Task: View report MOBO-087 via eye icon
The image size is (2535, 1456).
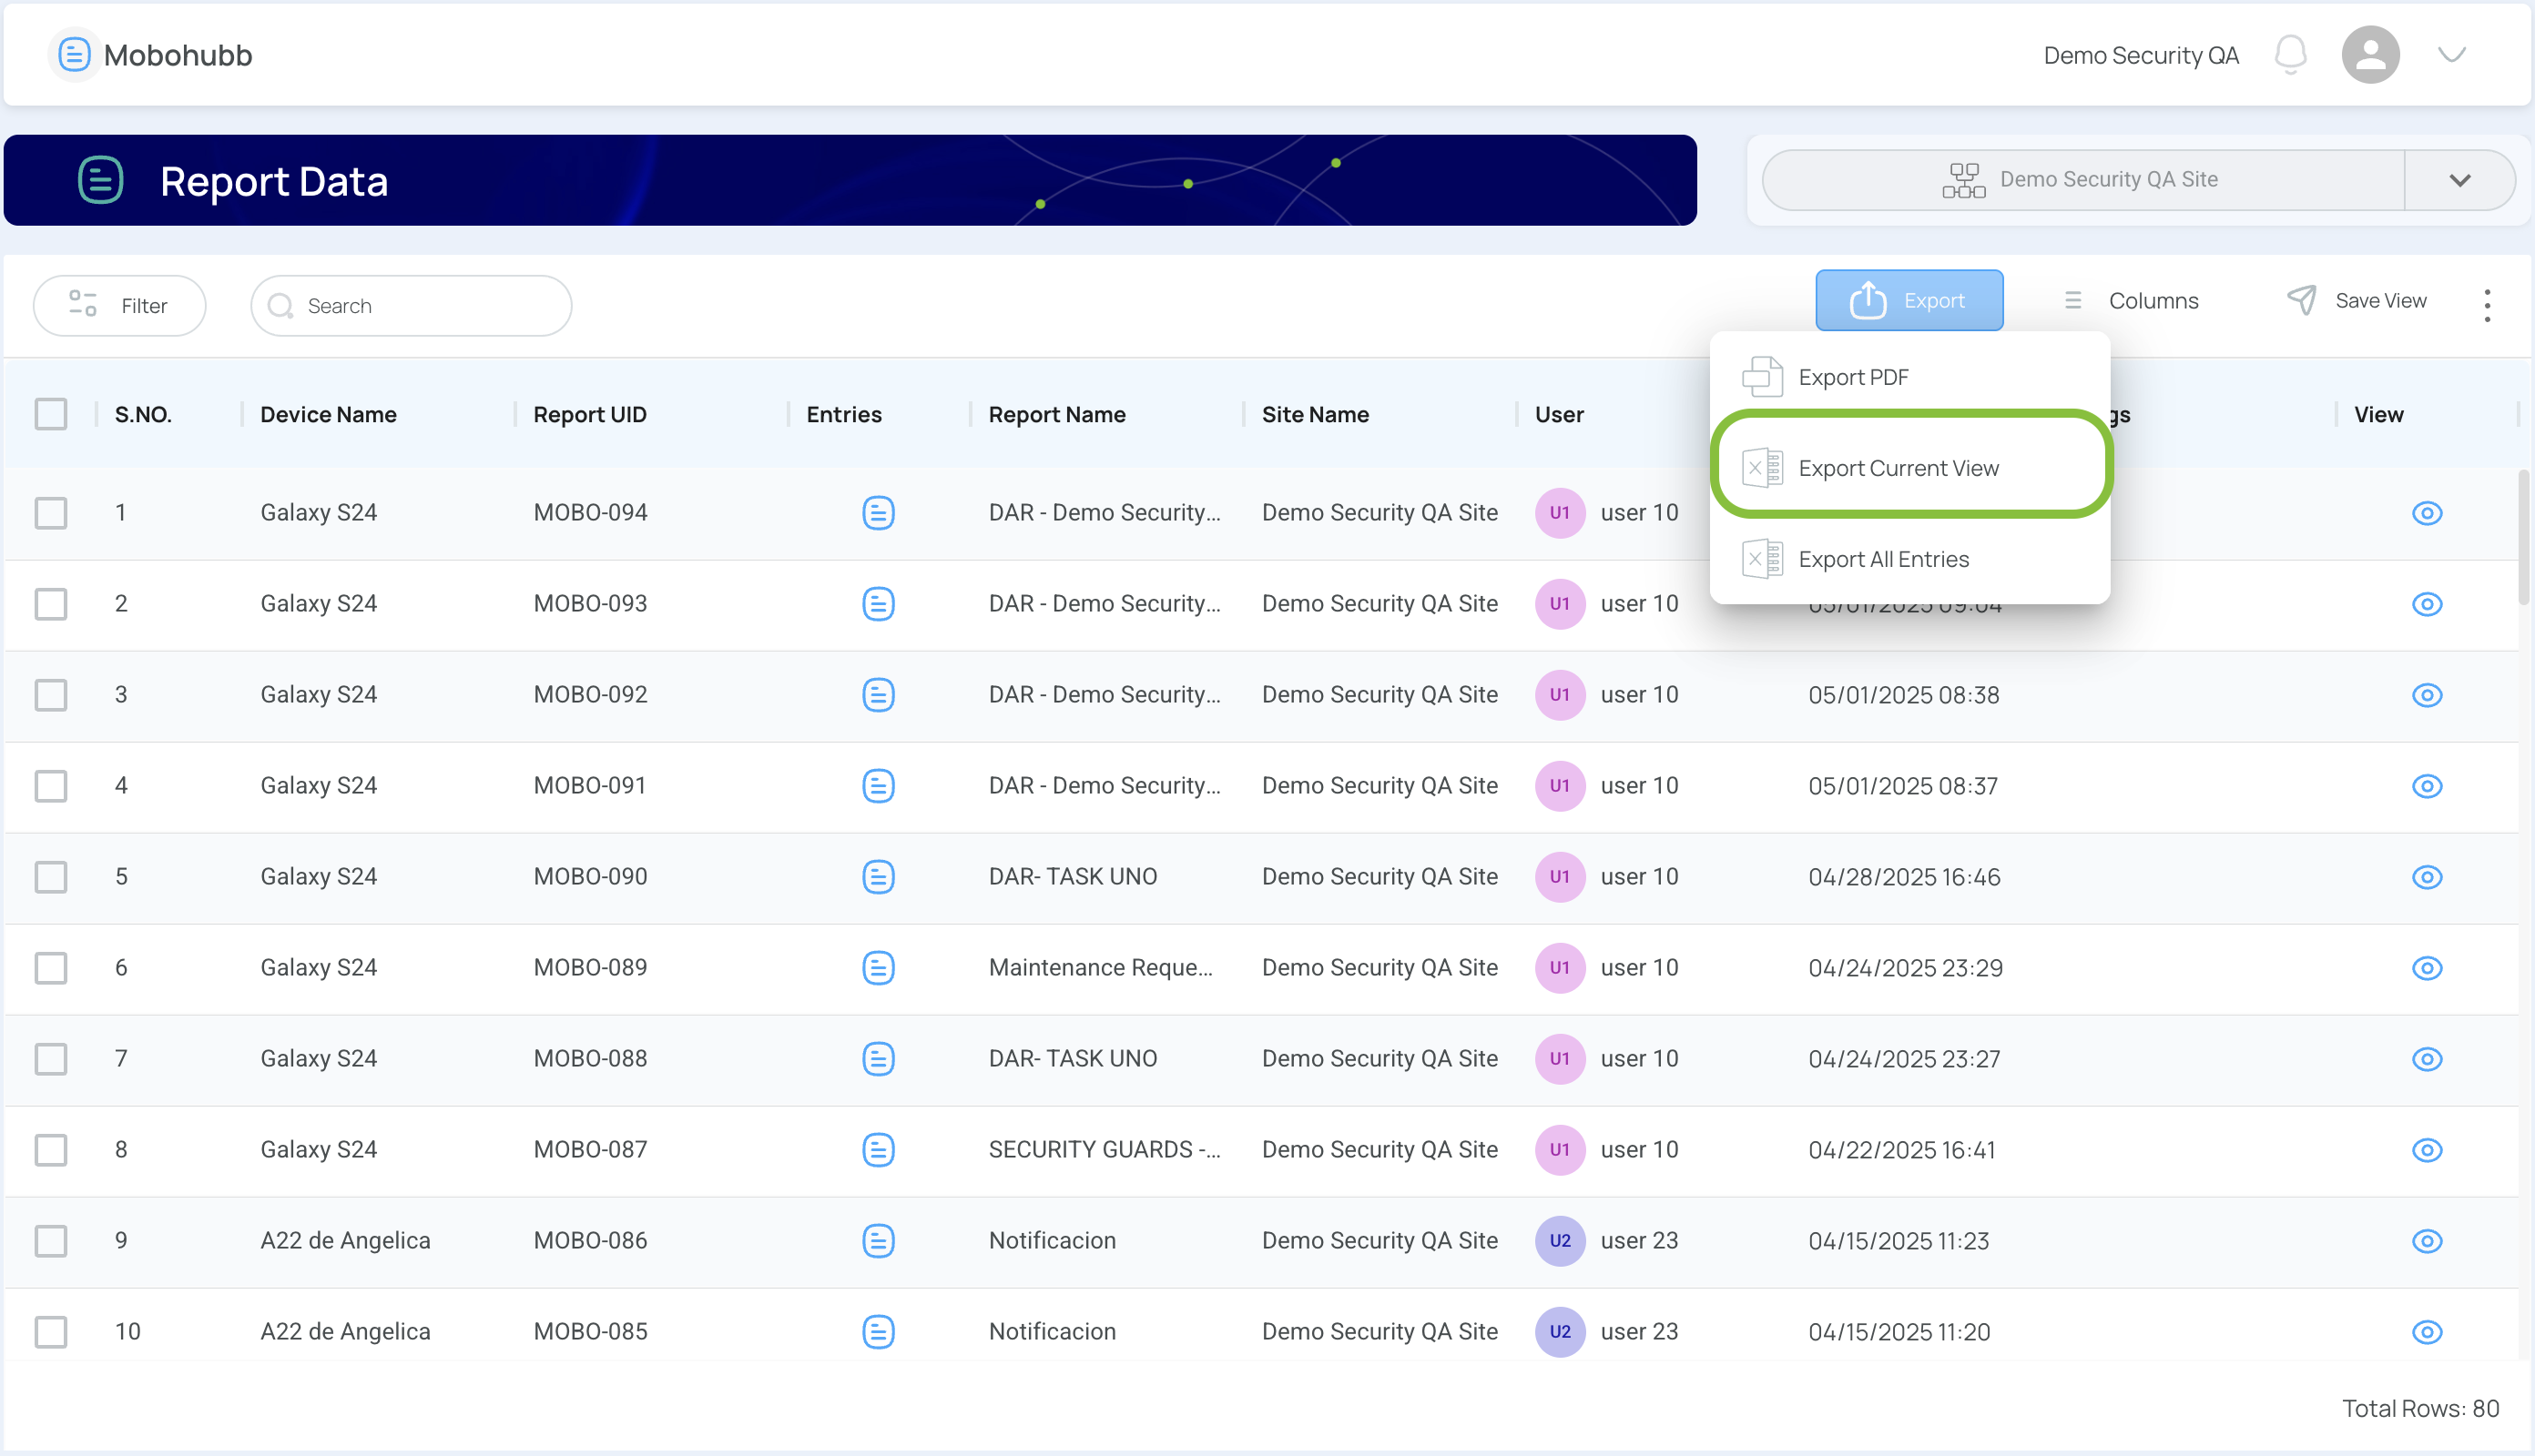Action: tap(2427, 1150)
